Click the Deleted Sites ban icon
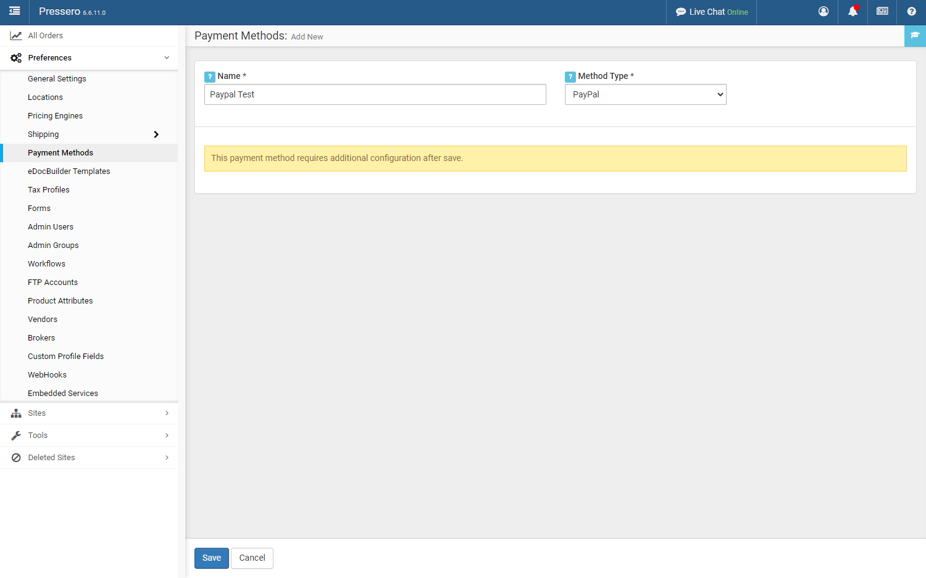926x578 pixels. pos(16,458)
